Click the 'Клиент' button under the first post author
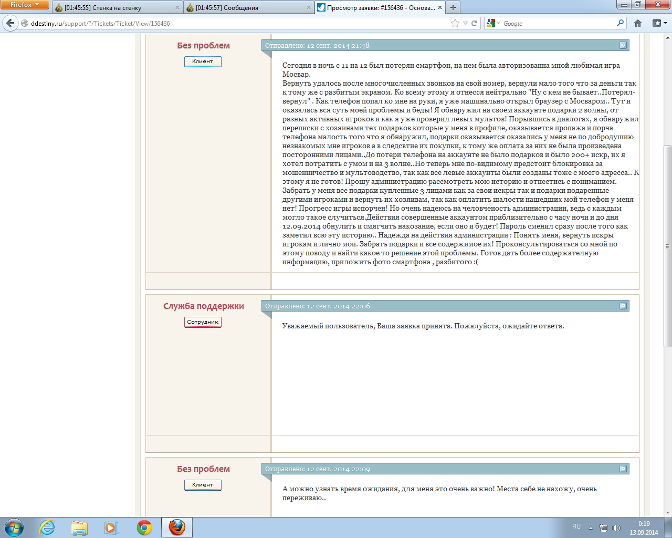Image resolution: width=672 pixels, height=538 pixels. point(203,61)
